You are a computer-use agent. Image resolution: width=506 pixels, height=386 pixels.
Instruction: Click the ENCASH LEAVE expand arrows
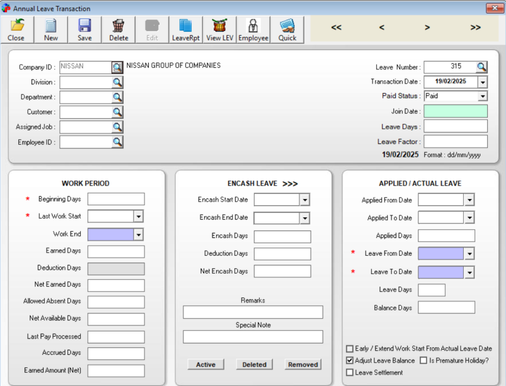[291, 183]
